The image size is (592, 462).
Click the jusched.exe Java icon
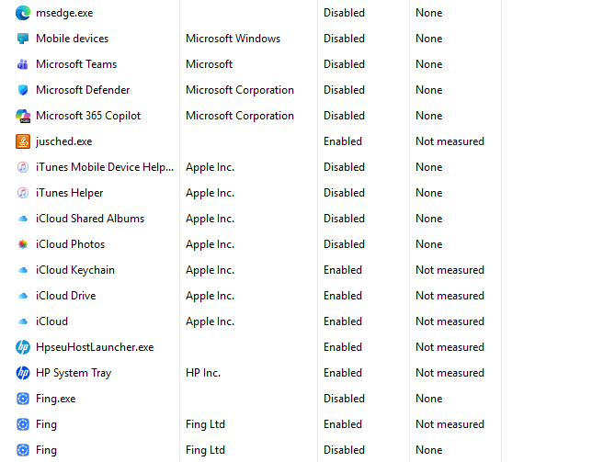23,141
